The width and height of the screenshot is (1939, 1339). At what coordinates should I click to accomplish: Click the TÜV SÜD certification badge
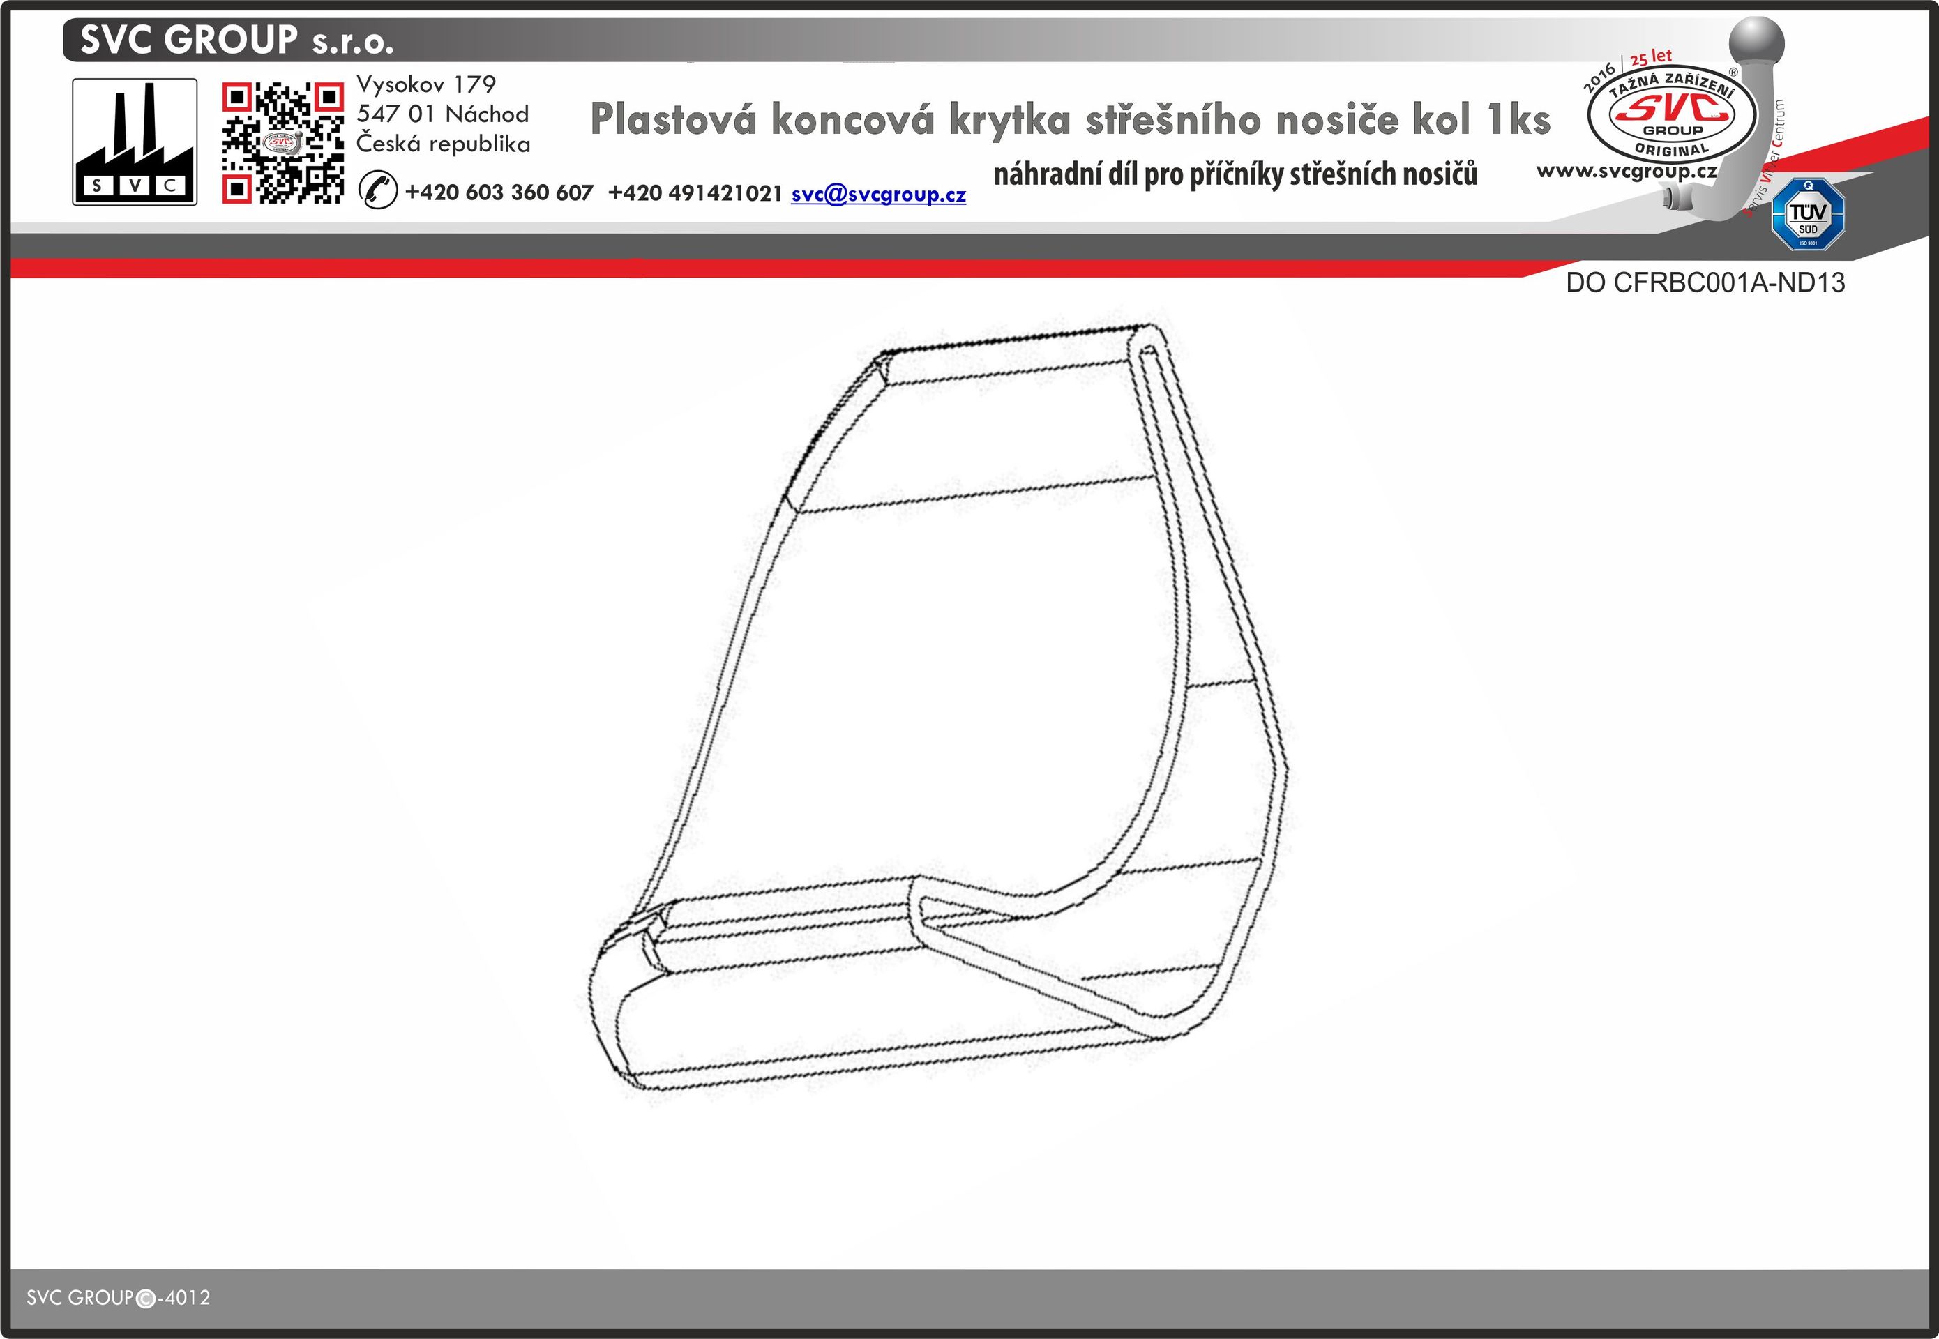pyautogui.click(x=1807, y=213)
